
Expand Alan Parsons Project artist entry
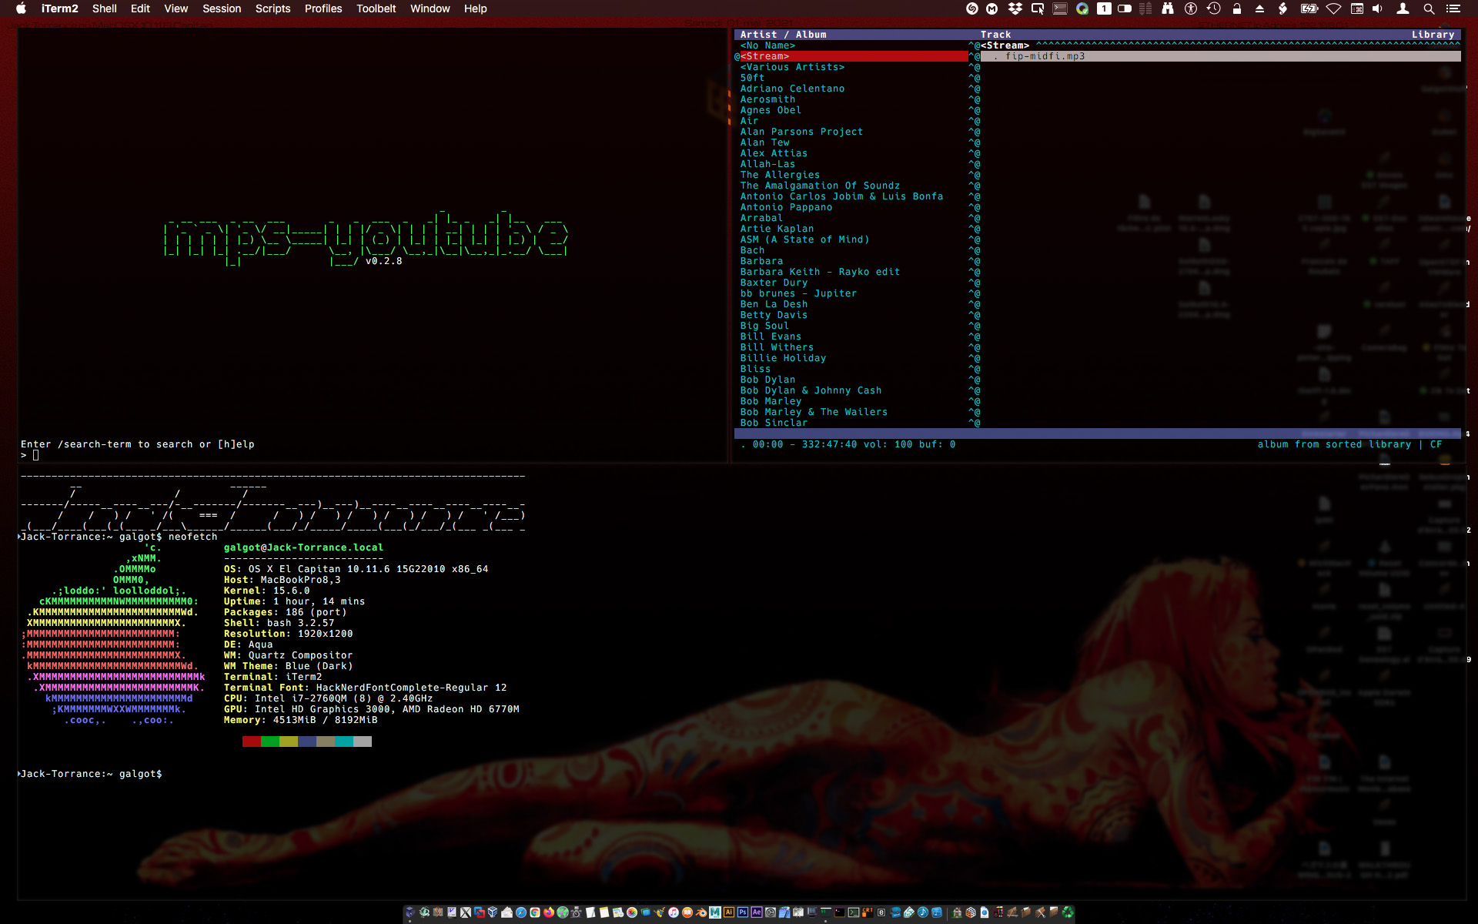coord(801,132)
